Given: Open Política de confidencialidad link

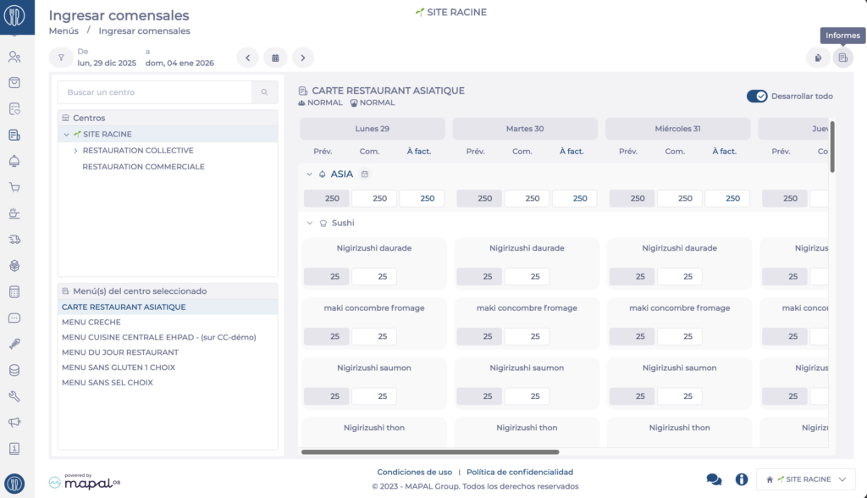Looking at the screenshot, I should (520, 472).
